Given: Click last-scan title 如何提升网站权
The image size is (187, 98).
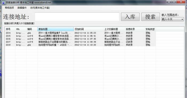Looking at the screenshot, I should (114, 45).
